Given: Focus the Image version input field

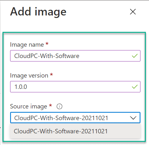Looking at the screenshot, I should coord(75,87).
